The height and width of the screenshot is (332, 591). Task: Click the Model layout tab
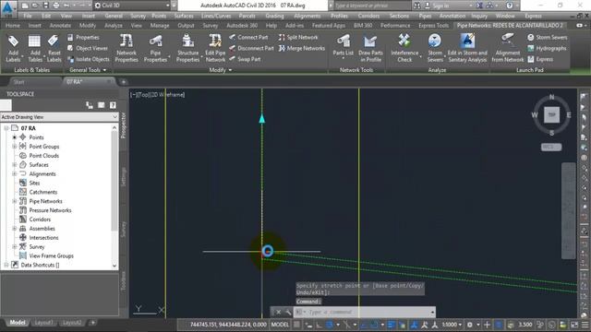(x=18, y=323)
